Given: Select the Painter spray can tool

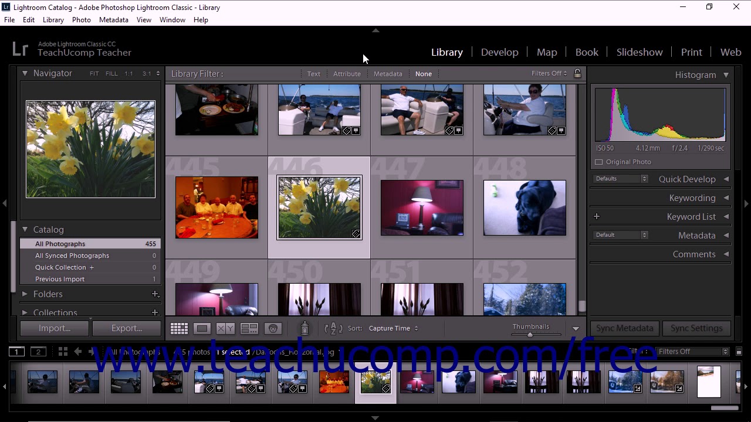Looking at the screenshot, I should [305, 328].
